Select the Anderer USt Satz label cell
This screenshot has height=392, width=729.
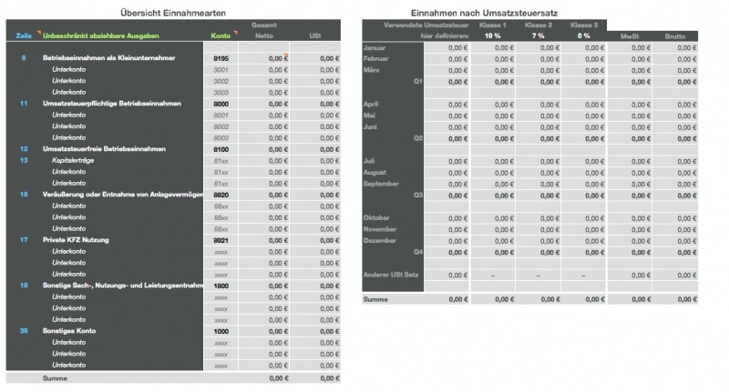pyautogui.click(x=392, y=275)
